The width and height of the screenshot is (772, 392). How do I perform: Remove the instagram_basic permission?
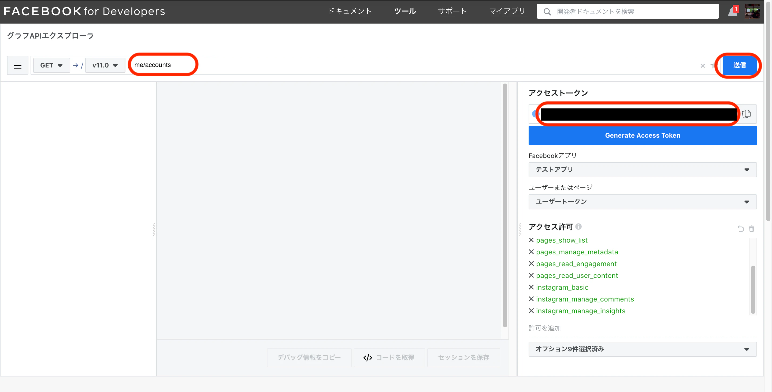tap(531, 287)
